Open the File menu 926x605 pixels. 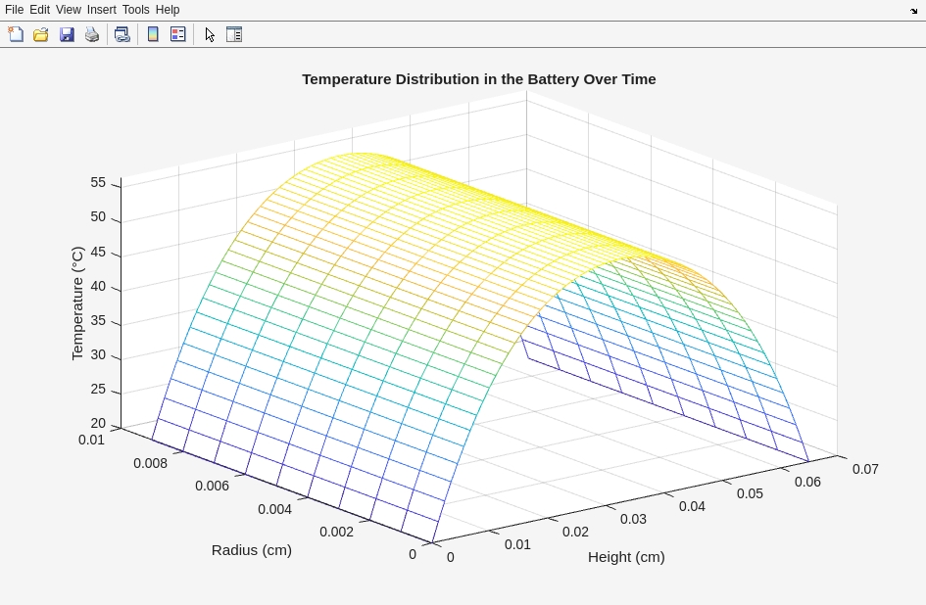pos(14,10)
